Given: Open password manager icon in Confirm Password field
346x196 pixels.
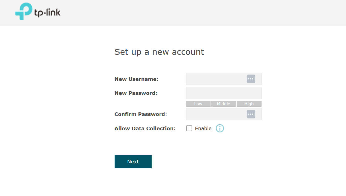Looking at the screenshot, I should [x=251, y=114].
